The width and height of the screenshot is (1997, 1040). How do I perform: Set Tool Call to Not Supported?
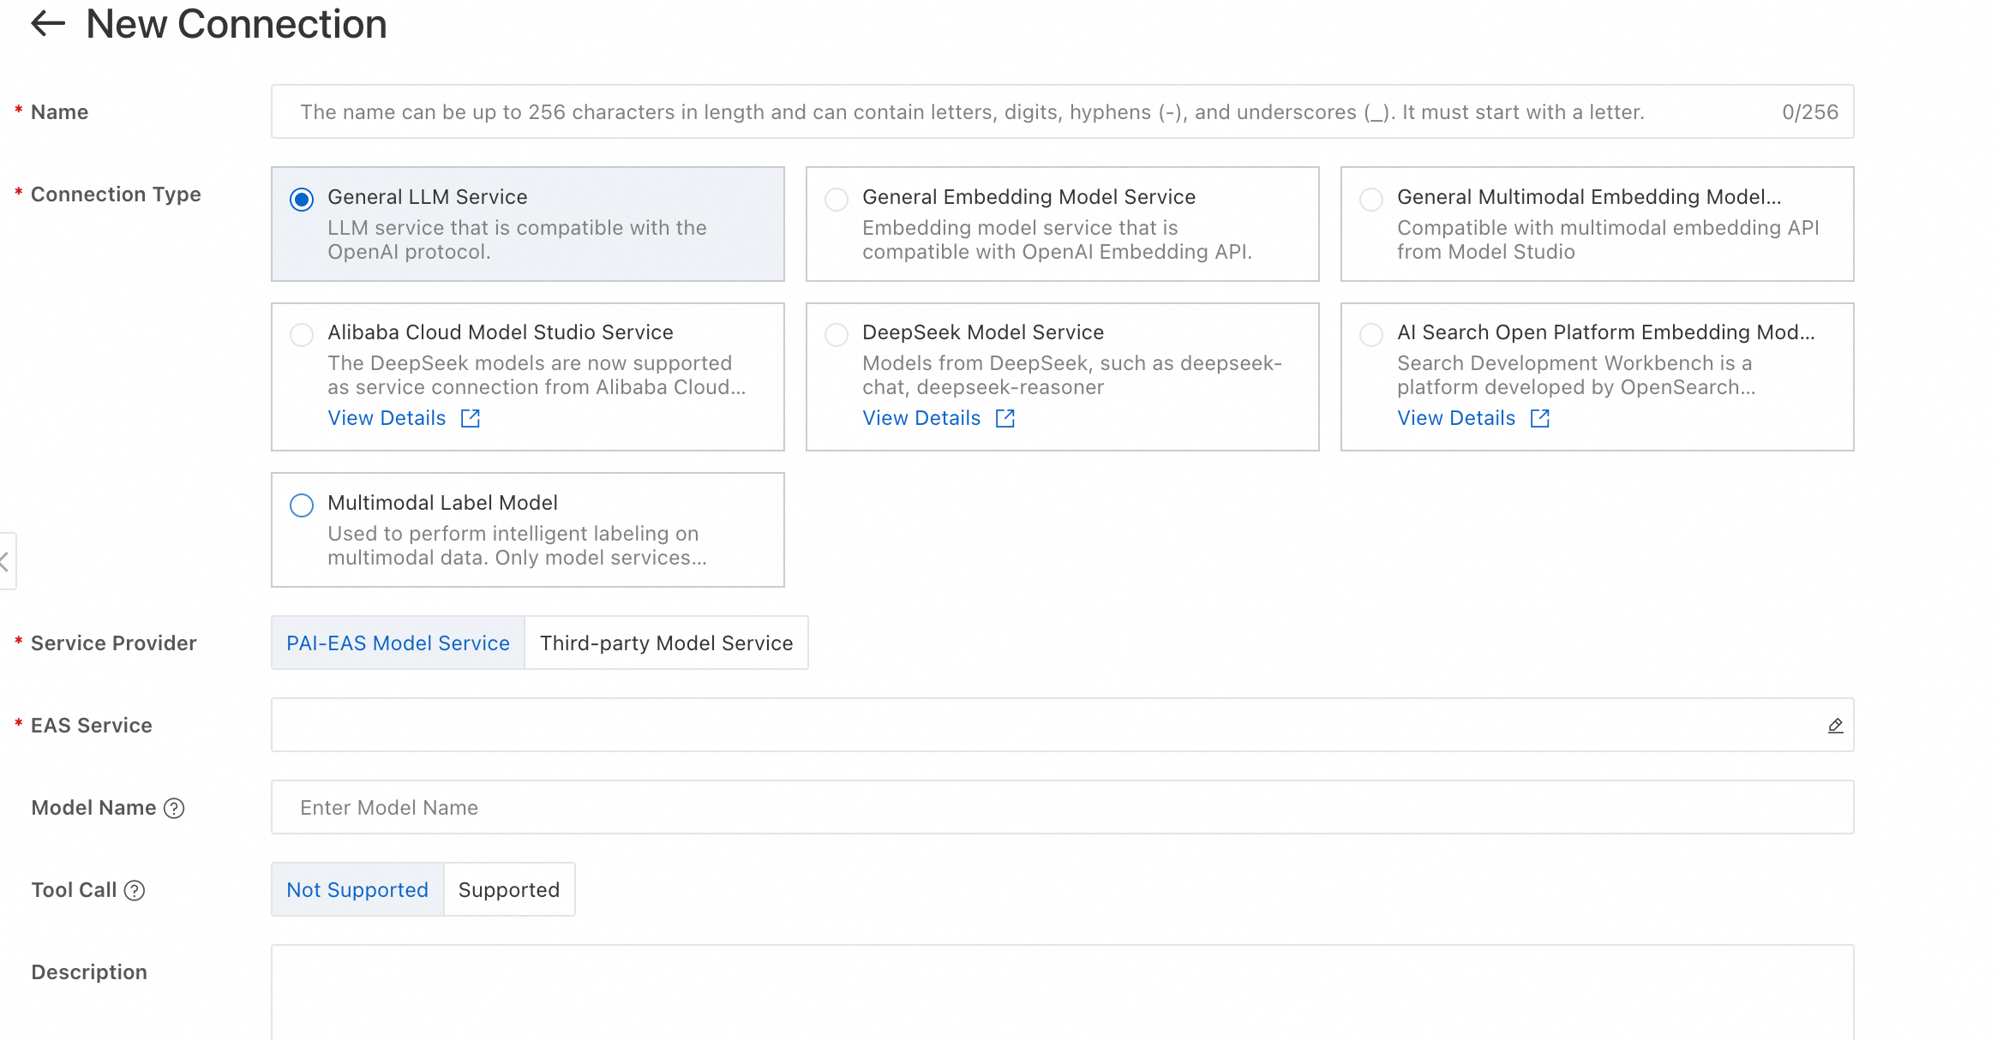click(x=357, y=890)
